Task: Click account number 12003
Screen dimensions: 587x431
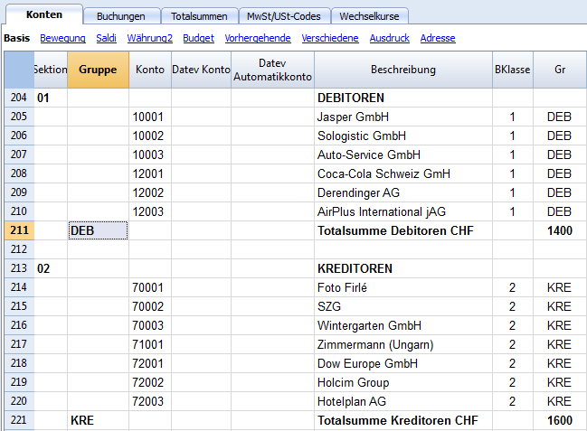Action: pyautogui.click(x=150, y=211)
